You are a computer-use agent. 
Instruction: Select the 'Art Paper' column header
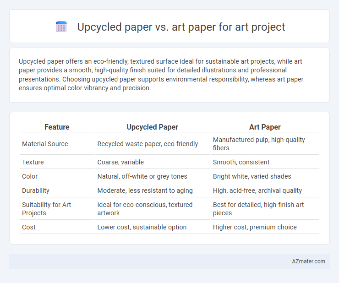point(265,127)
